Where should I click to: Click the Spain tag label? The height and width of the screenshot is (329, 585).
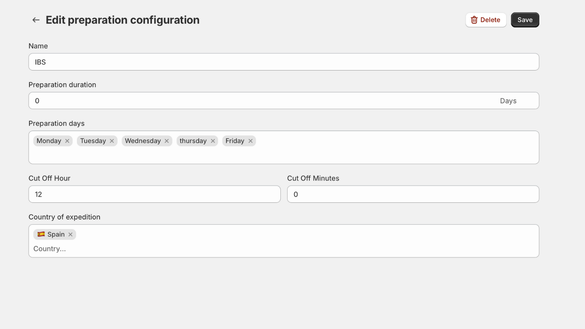point(56,235)
